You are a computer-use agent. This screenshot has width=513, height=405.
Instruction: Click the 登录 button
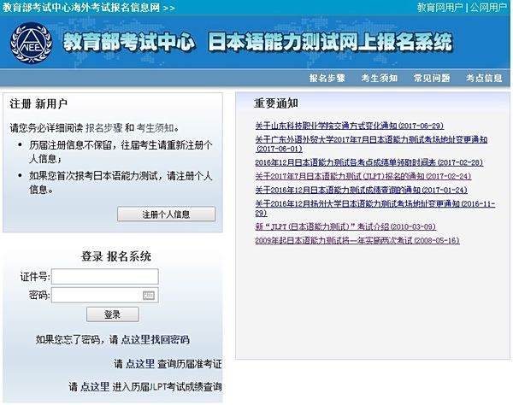113,314
